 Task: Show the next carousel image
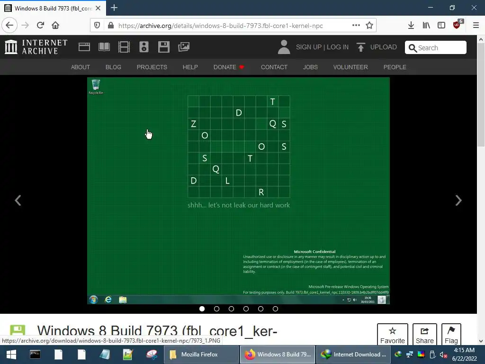(x=458, y=200)
